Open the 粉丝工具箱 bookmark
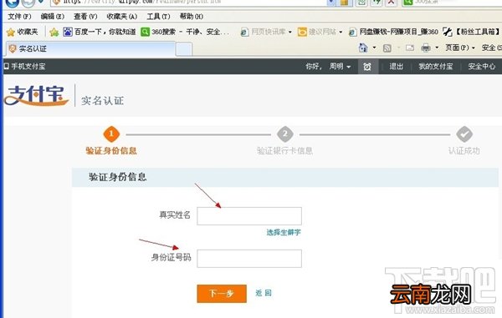This screenshot has height=318, width=502. pos(472,32)
